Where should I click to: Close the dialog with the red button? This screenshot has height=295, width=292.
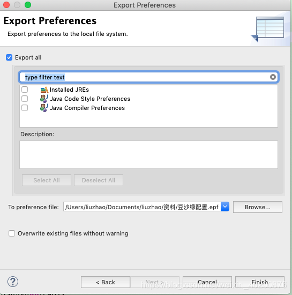pos(6,5)
